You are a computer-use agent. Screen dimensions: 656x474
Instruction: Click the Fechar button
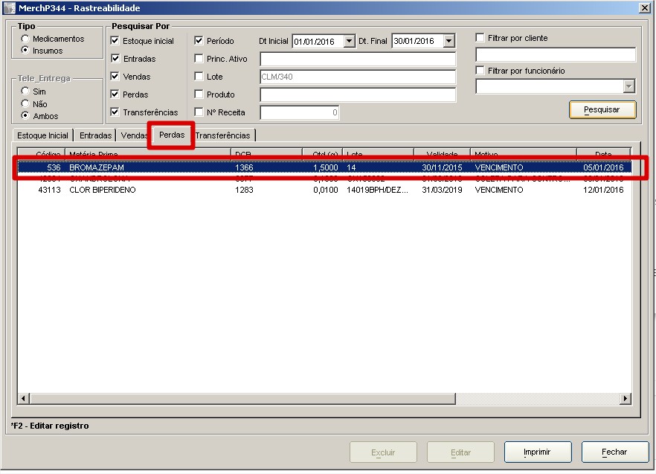click(614, 452)
